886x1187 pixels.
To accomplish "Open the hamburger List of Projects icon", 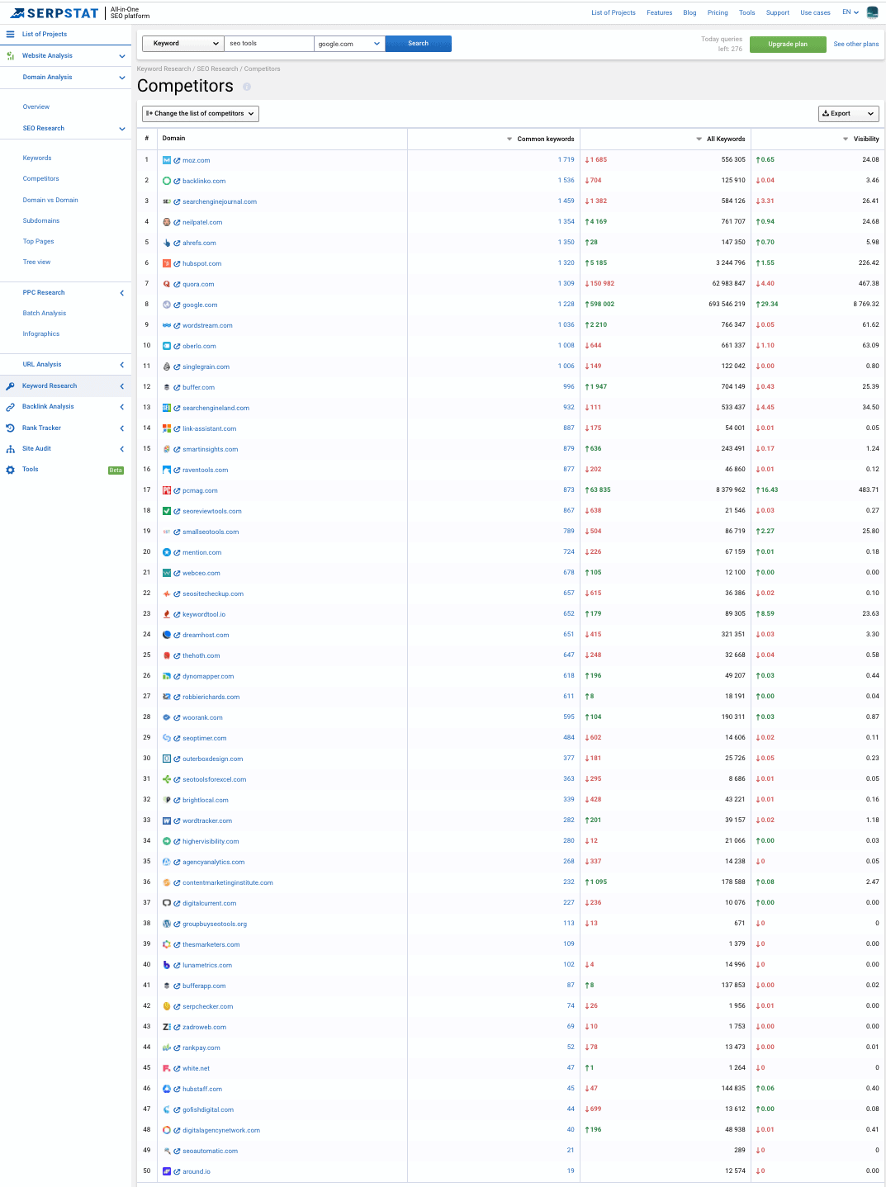I will tap(11, 34).
